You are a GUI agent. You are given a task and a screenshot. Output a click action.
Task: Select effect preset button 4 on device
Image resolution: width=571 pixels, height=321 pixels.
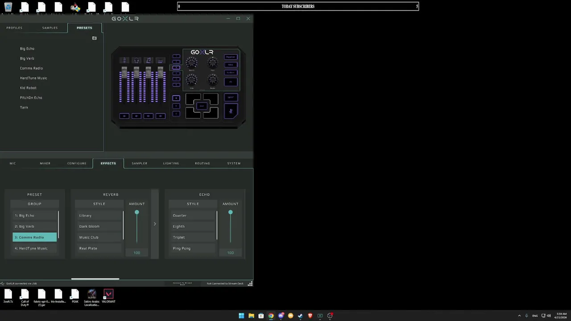[176, 73]
